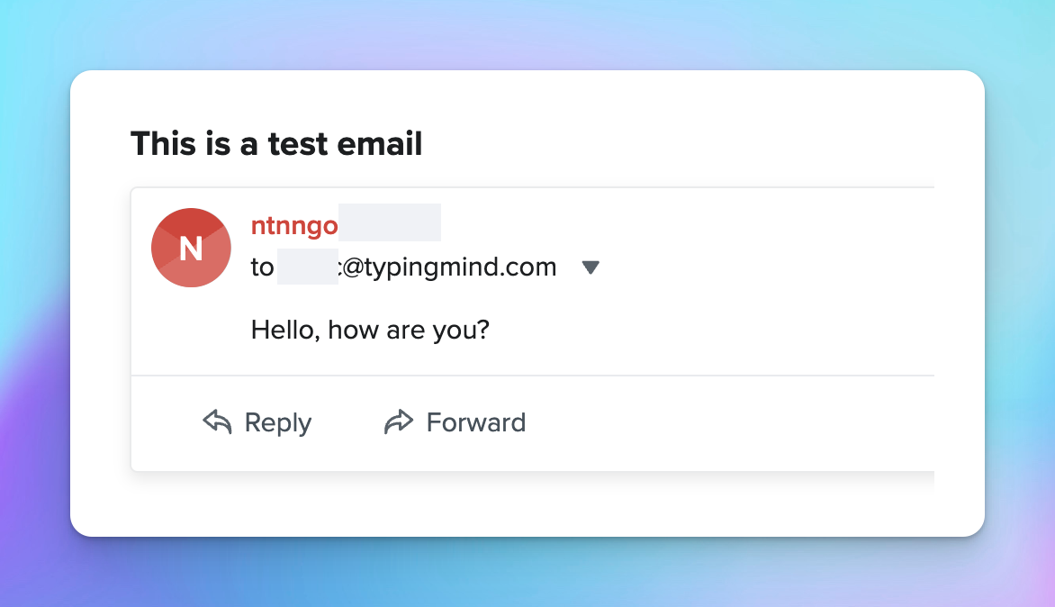The width and height of the screenshot is (1055, 607).
Task: Click the Reply text label
Action: pyautogui.click(x=278, y=423)
